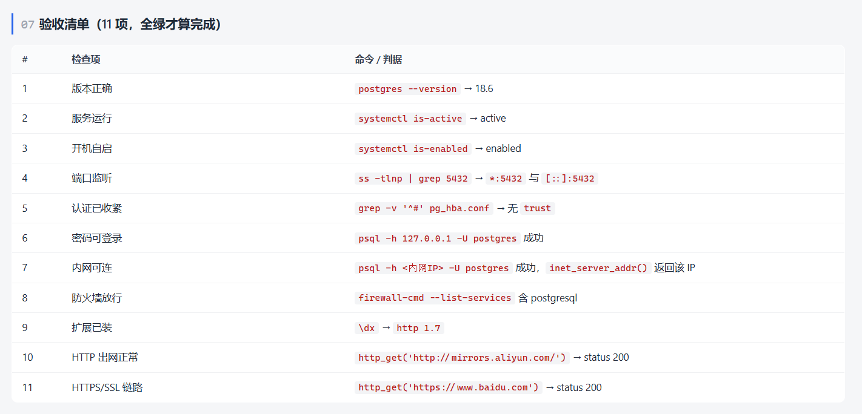Click the firewall-cmd --list-services command
This screenshot has width=862, height=414.
point(435,298)
